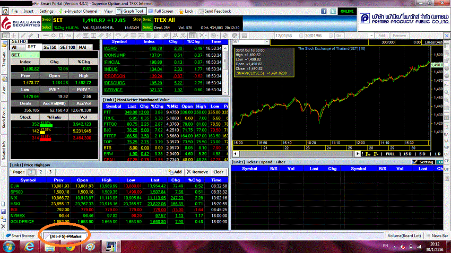Click Clear in Price HighLow panel
The image size is (451, 253).
pyautogui.click(x=218, y=172)
